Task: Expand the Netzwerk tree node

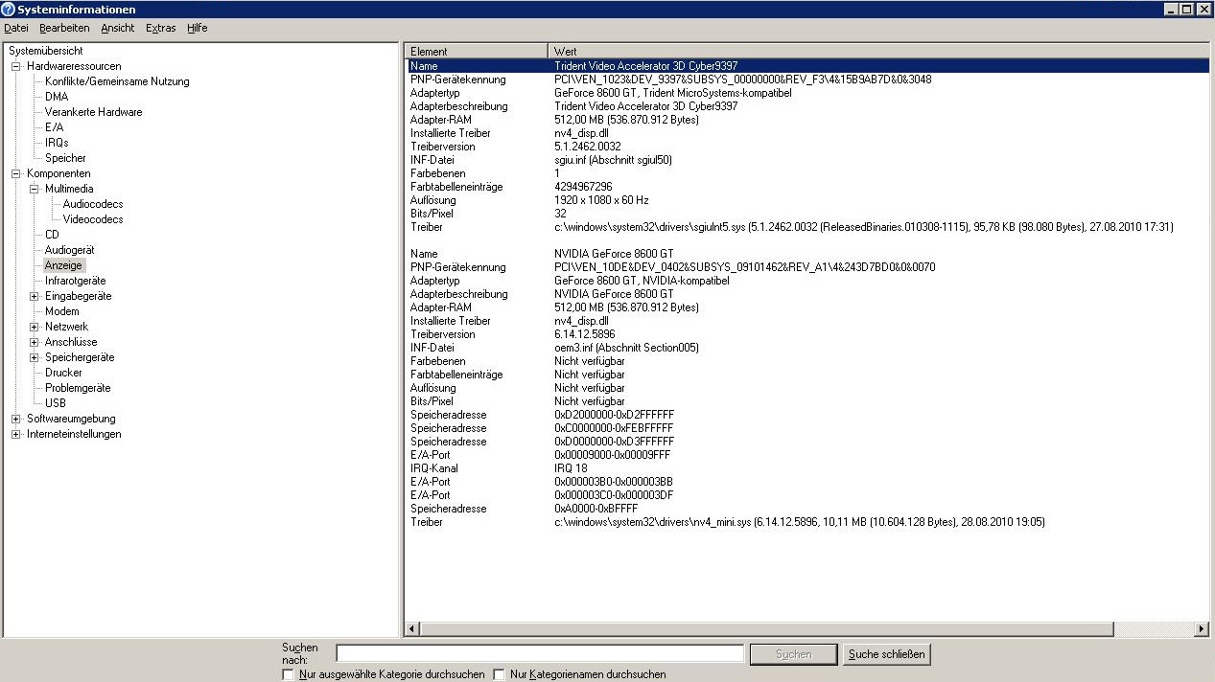Action: 35,327
